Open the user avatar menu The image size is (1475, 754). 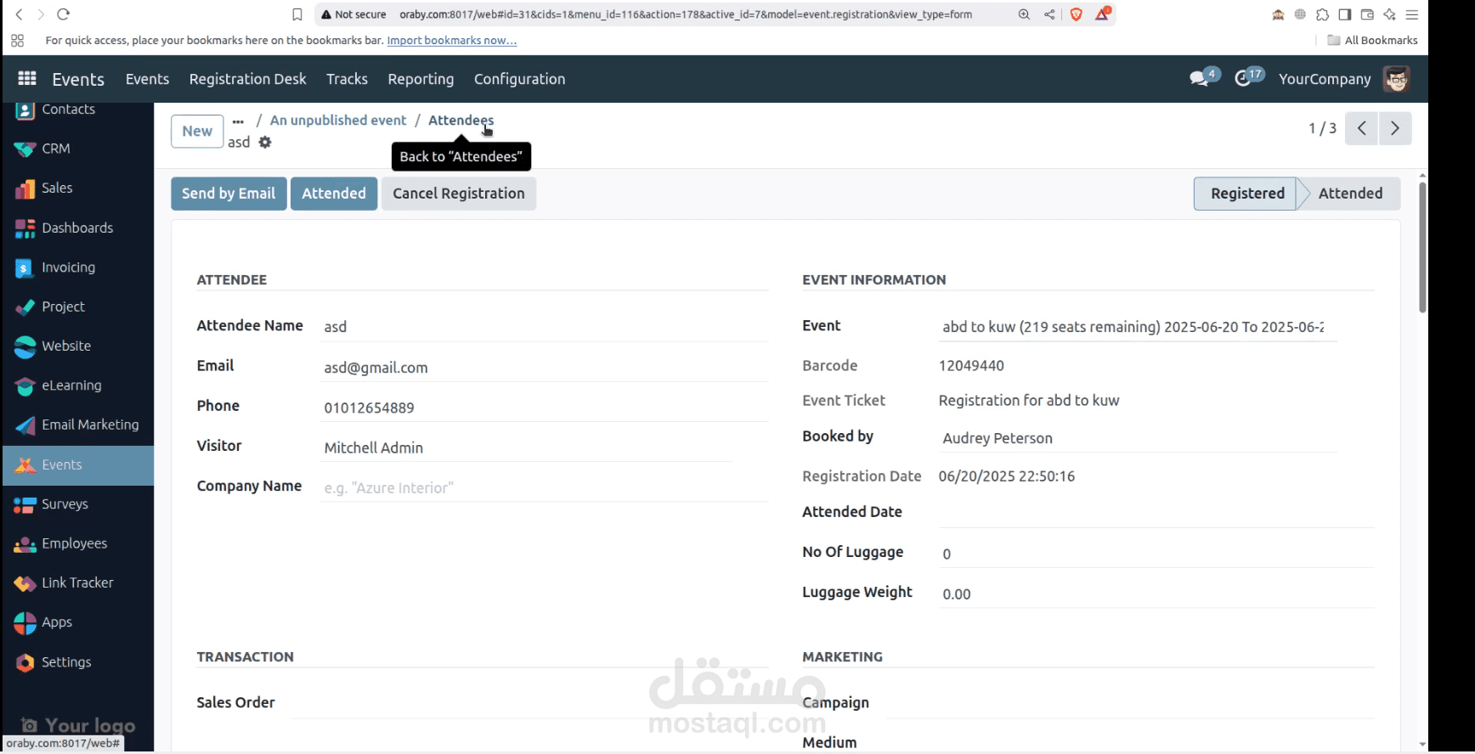[x=1396, y=79]
